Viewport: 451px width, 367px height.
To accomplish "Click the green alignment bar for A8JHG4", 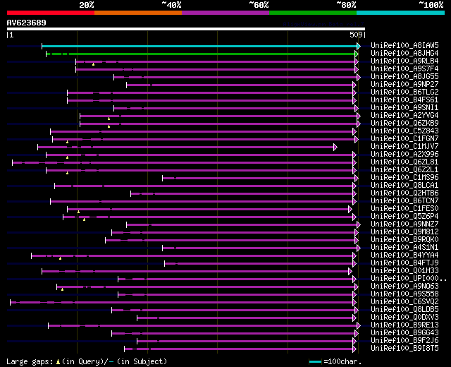I will tap(201, 54).
